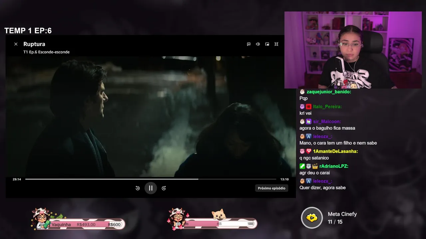Click message 'Mano, o cara tem um filho'
This screenshot has height=239, width=426.
click(x=338, y=143)
